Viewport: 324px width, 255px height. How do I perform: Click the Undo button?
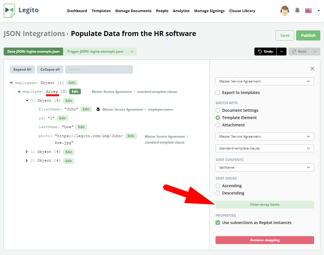pos(265,52)
